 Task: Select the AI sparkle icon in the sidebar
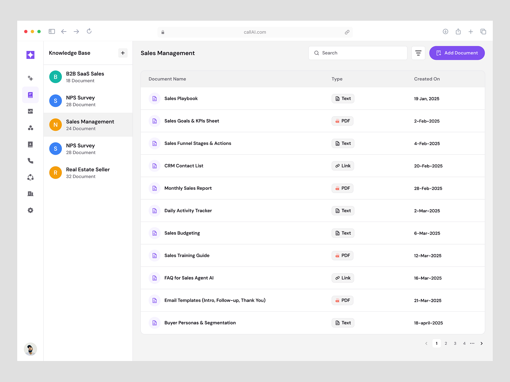point(30,78)
